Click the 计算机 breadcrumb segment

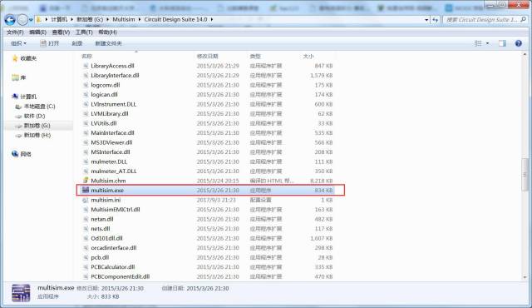59,20
